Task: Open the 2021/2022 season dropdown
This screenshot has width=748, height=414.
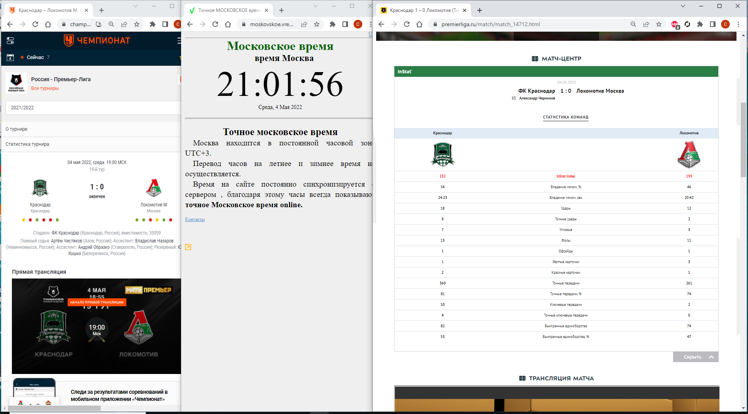Action: tap(93, 108)
